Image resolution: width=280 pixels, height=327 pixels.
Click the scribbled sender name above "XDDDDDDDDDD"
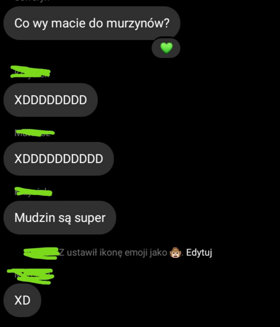coord(34,132)
